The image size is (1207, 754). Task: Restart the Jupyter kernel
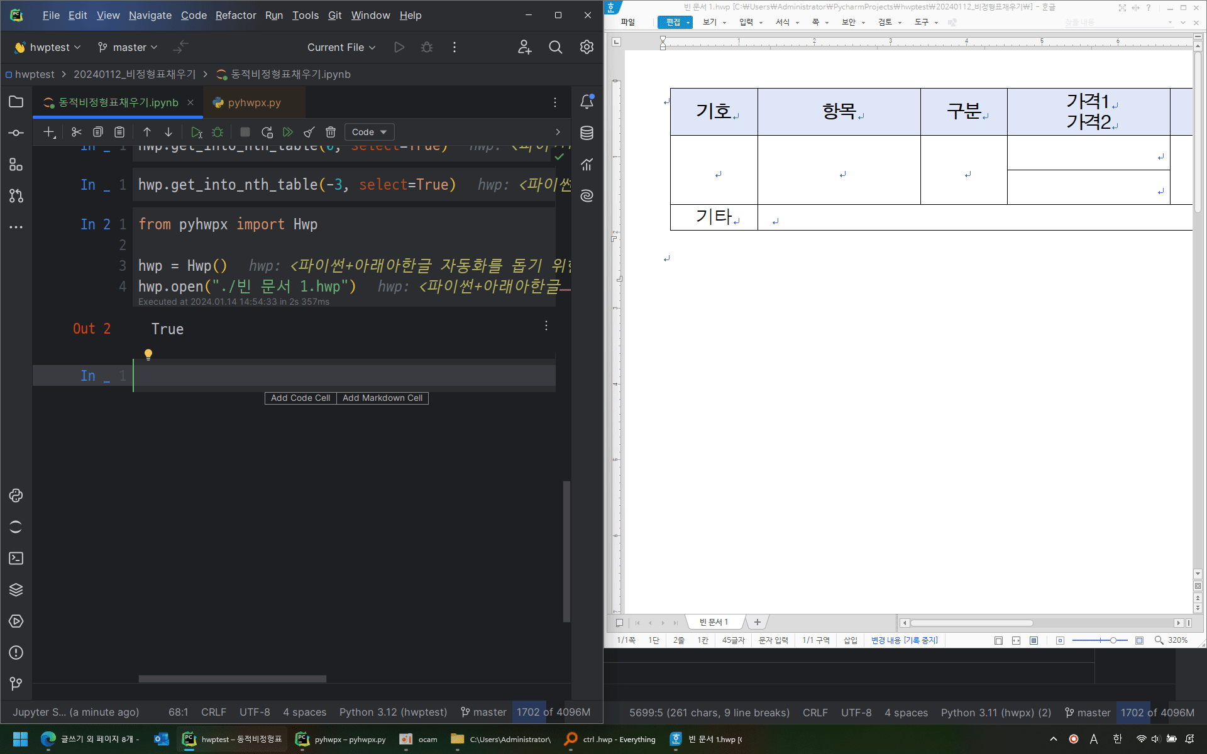coord(267,132)
